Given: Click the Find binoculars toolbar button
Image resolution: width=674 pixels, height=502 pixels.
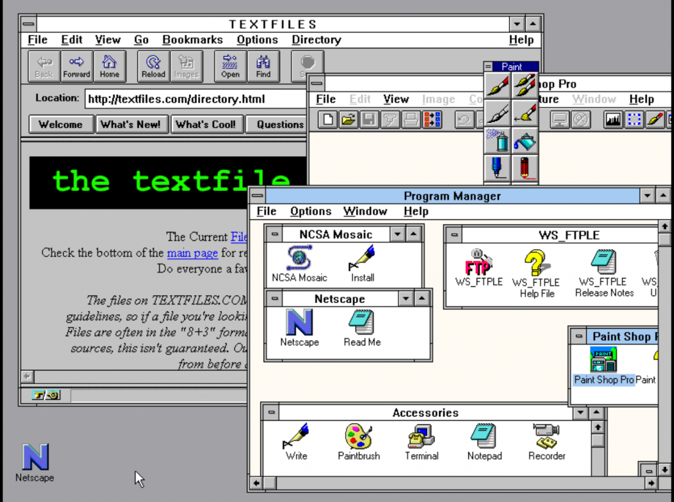Looking at the screenshot, I should tap(263, 66).
